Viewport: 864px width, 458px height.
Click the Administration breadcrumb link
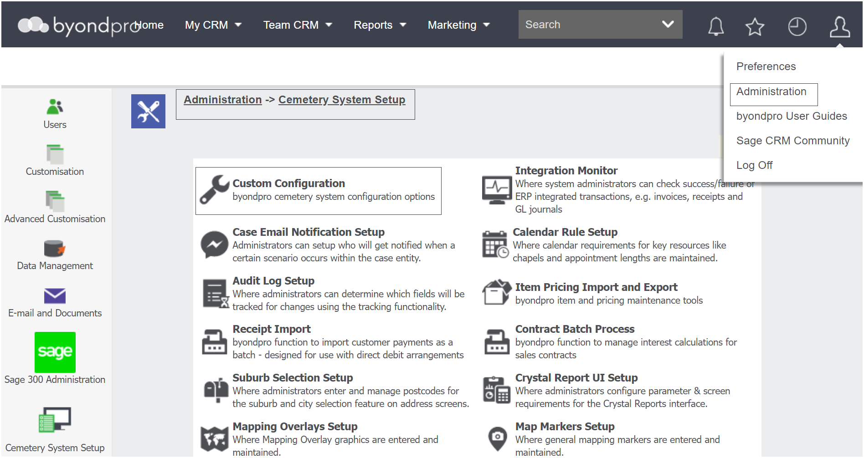pos(223,100)
